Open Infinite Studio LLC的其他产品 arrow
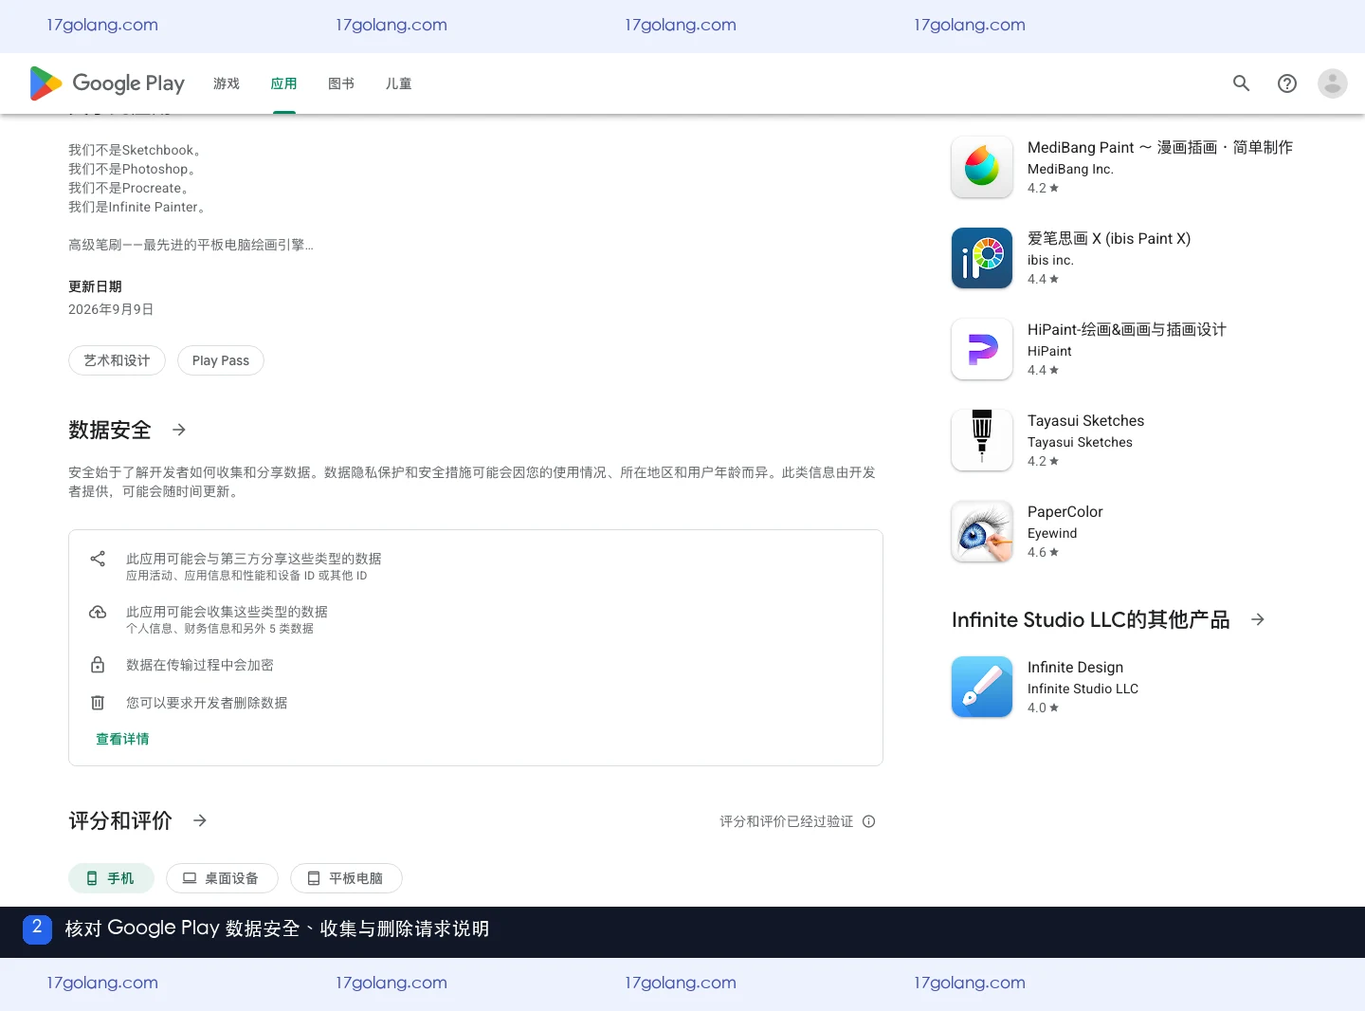 tap(1258, 619)
